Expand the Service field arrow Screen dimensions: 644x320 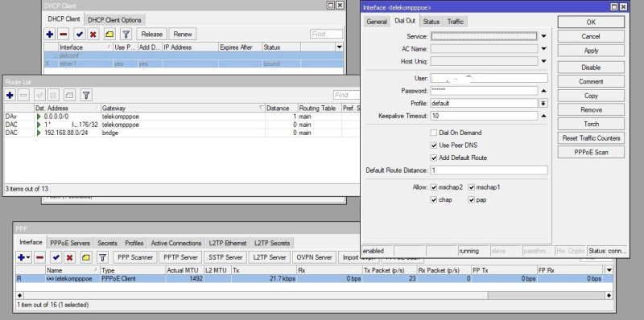click(x=544, y=36)
